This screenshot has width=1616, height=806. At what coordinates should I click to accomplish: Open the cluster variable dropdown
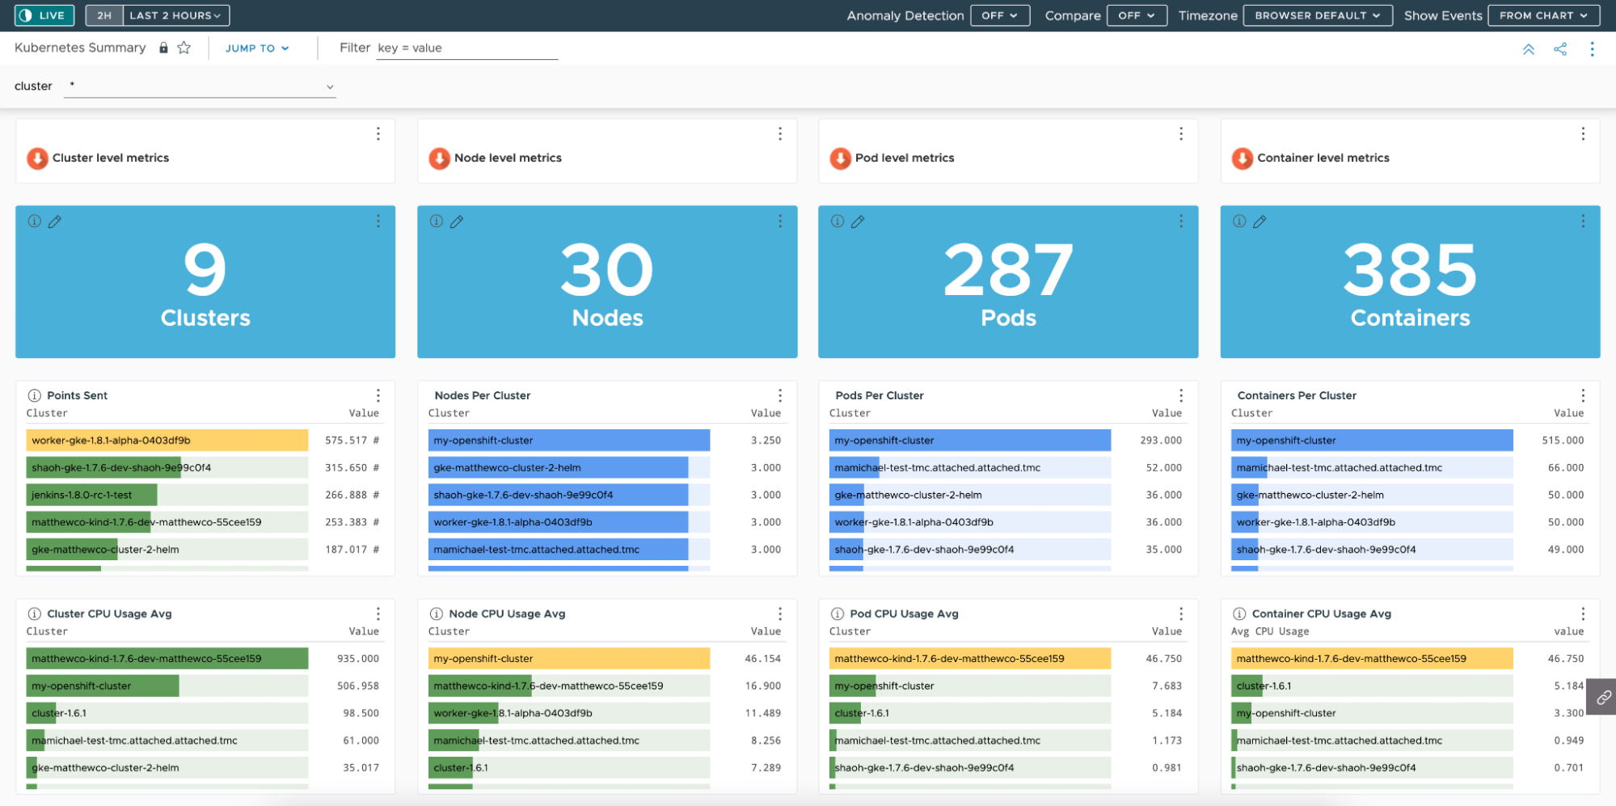click(200, 87)
